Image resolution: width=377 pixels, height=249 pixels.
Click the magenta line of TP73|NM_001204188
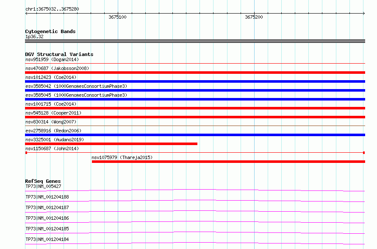coord(195,201)
